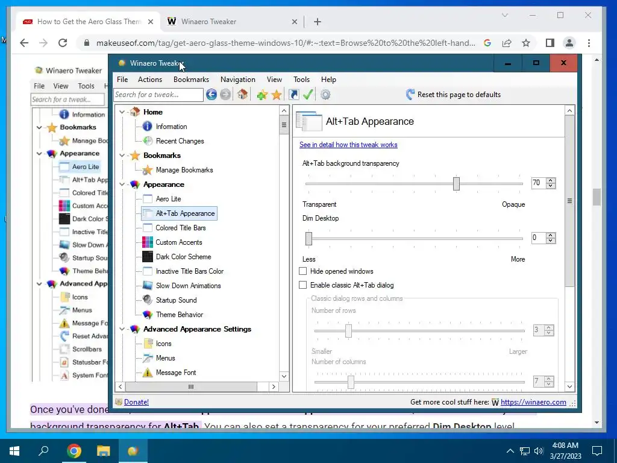The image size is (617, 463).
Task: Enable classic Alt+Tab dialog checkbox
Action: 302,285
